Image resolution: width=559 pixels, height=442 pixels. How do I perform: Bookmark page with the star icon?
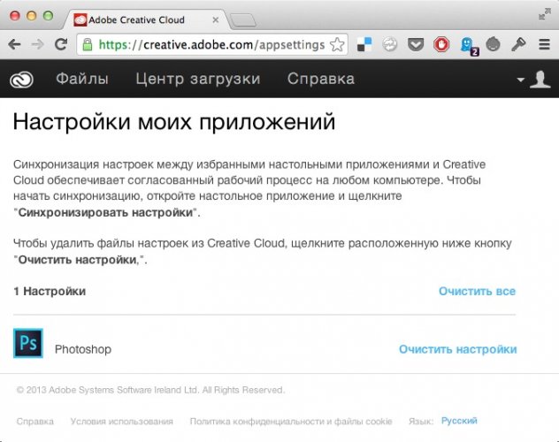coord(337,45)
